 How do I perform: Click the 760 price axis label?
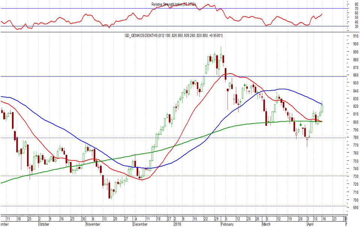(355, 153)
